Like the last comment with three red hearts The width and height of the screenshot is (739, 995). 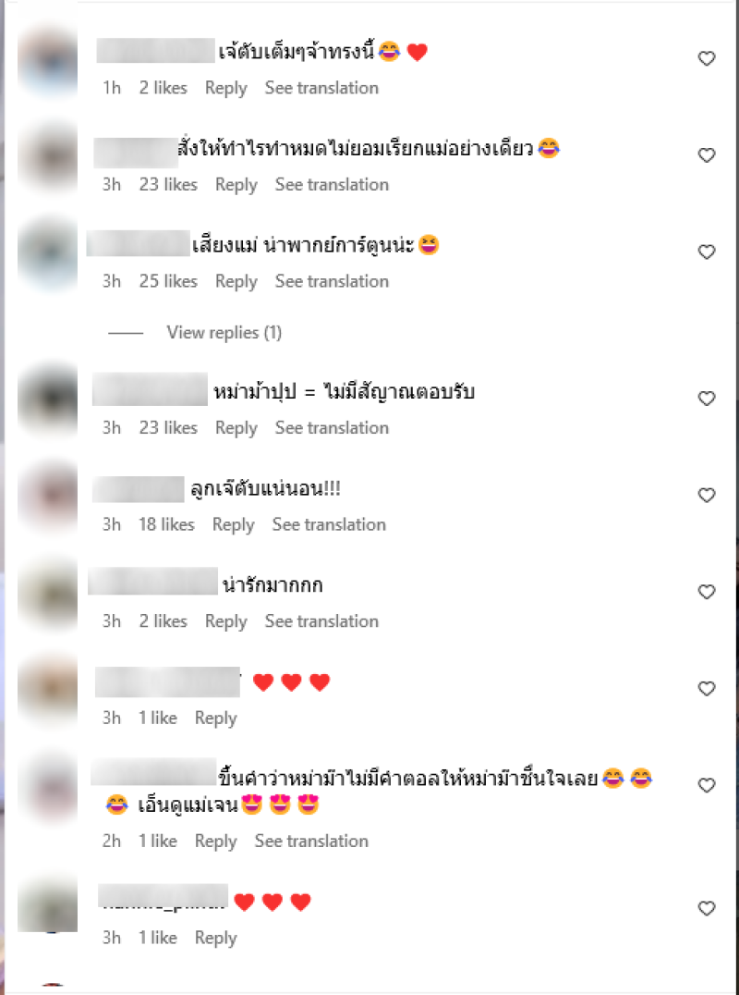coord(706,908)
